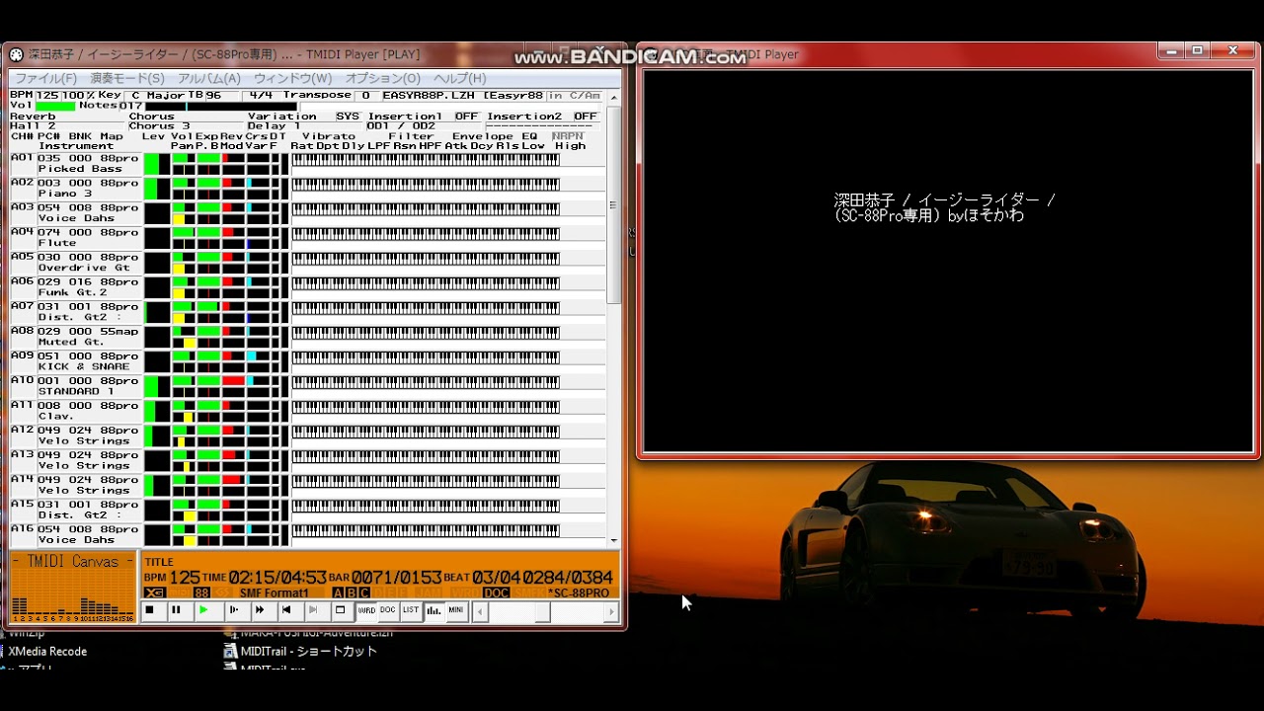
Task: Open the 演奏モード(S) menu
Action: 127,78
